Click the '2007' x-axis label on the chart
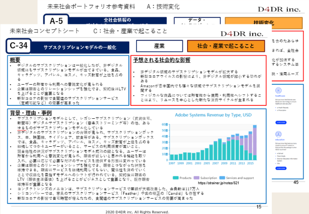Screen dimensions: 309x214 215,163
